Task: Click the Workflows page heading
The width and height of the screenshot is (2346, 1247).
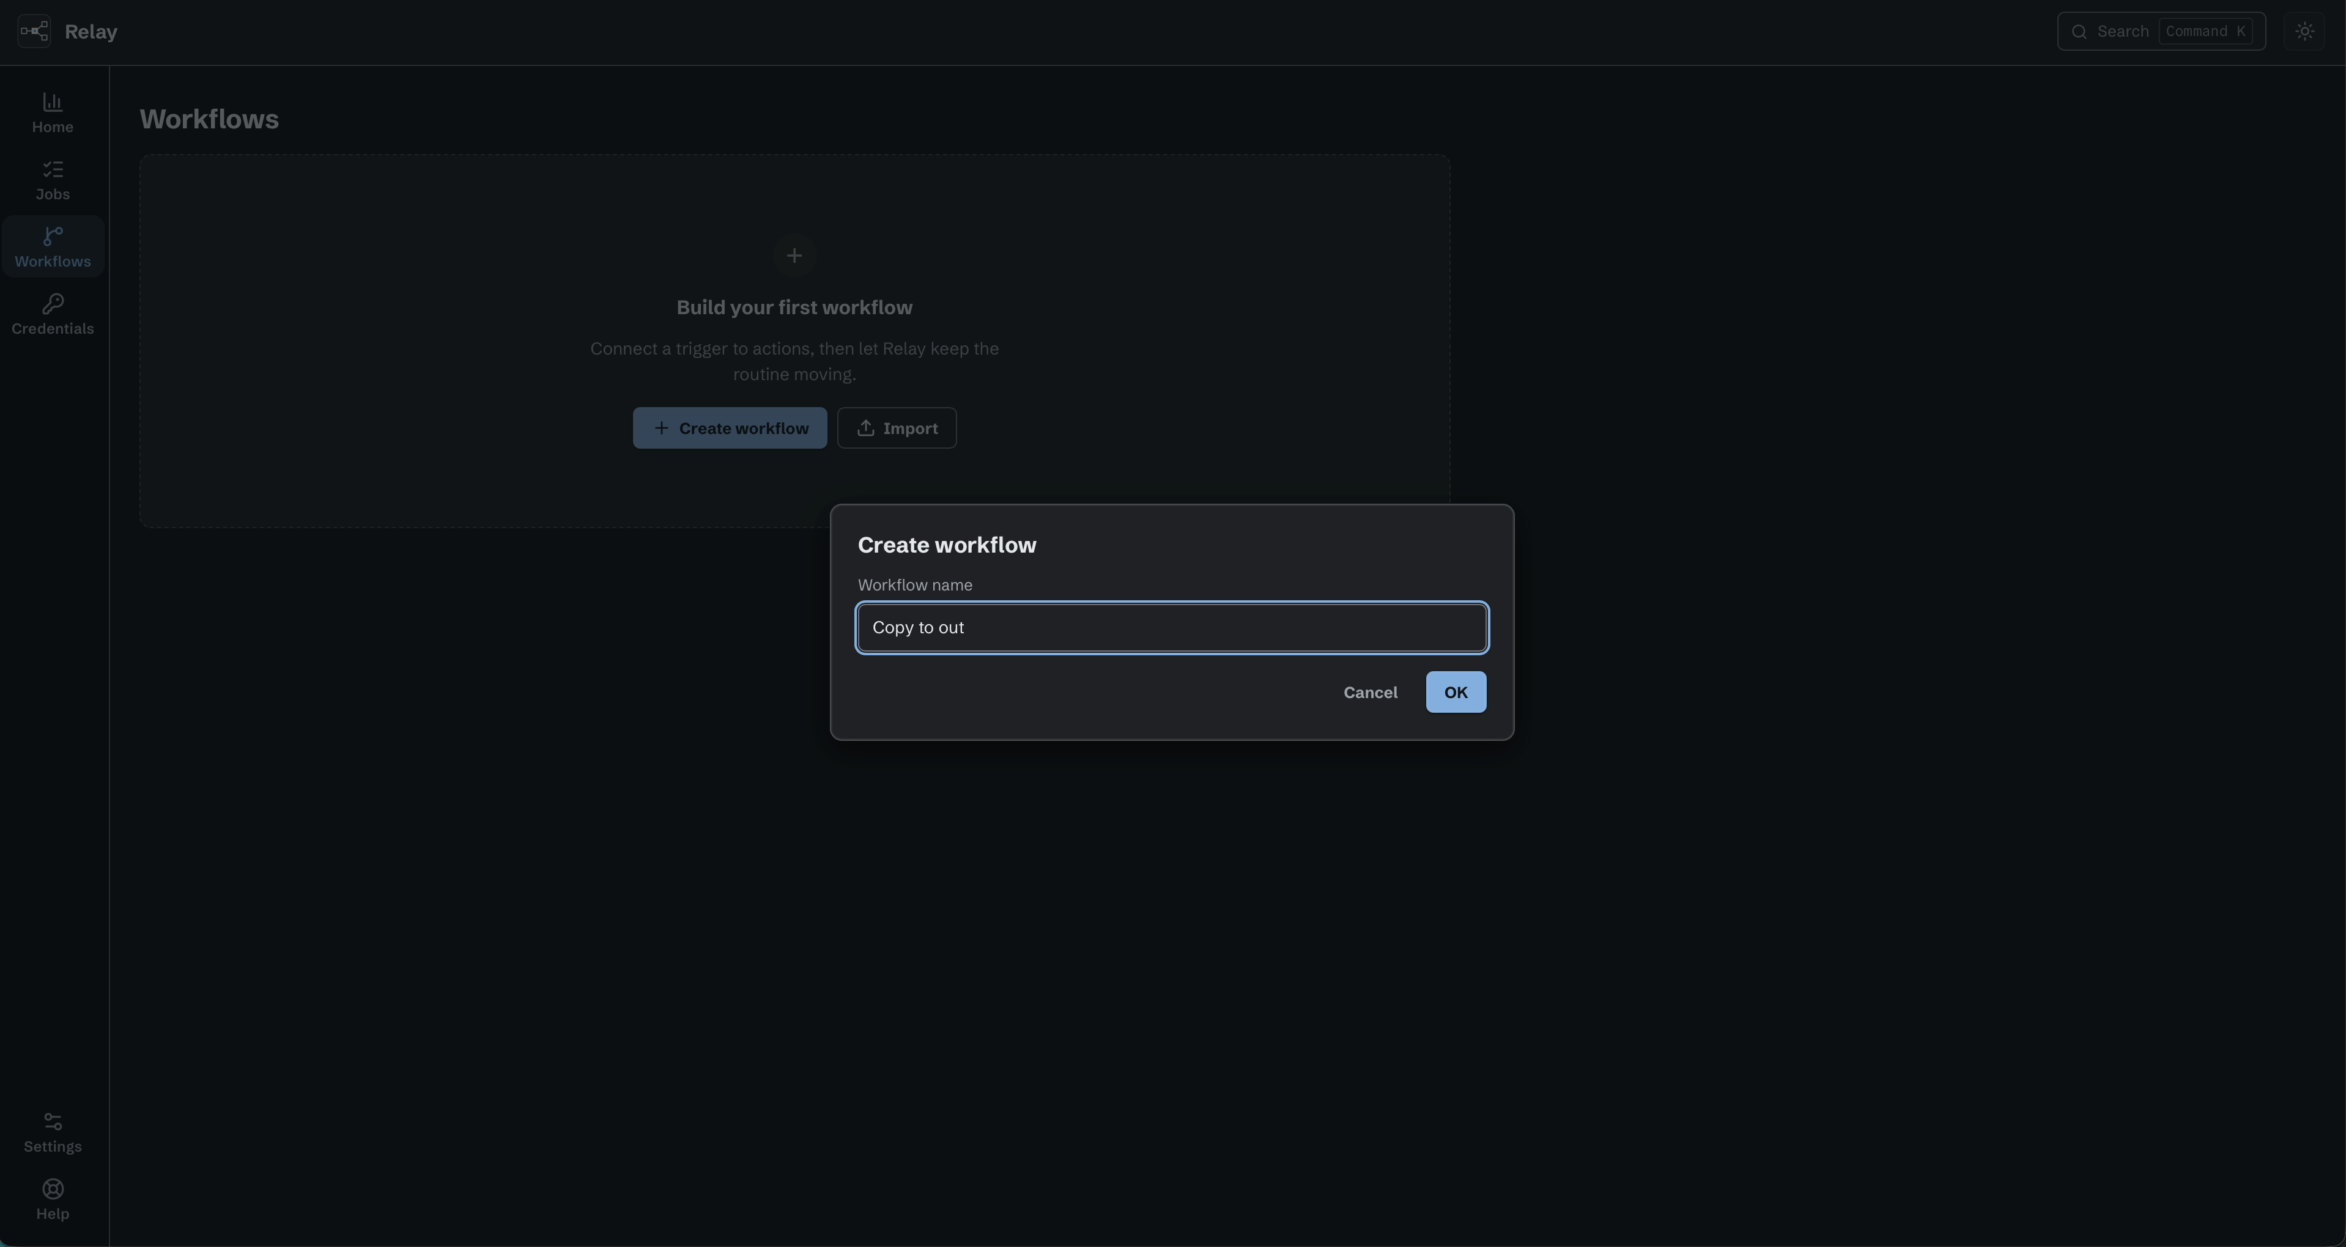Action: (x=209, y=119)
